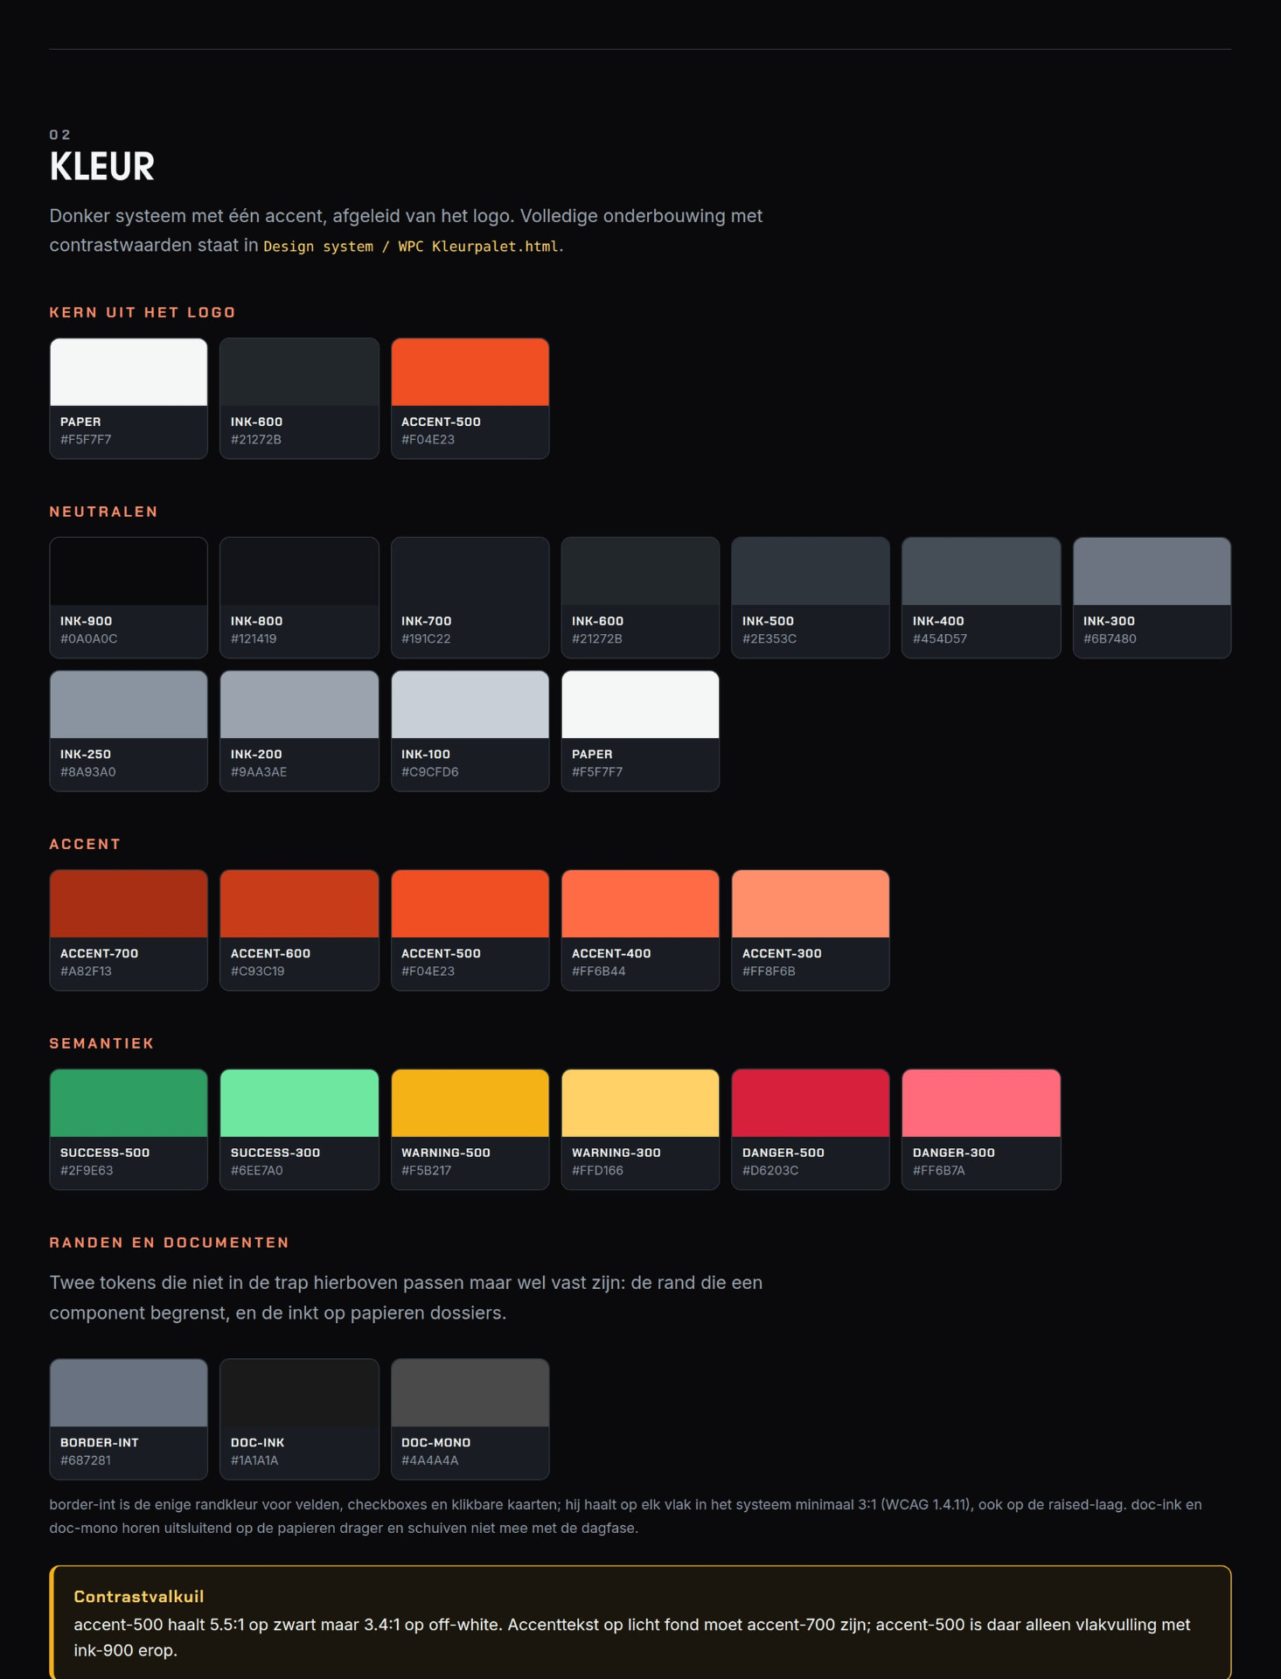This screenshot has width=1281, height=1679.
Task: Click the section number "02" above Kleur
Action: click(x=60, y=135)
